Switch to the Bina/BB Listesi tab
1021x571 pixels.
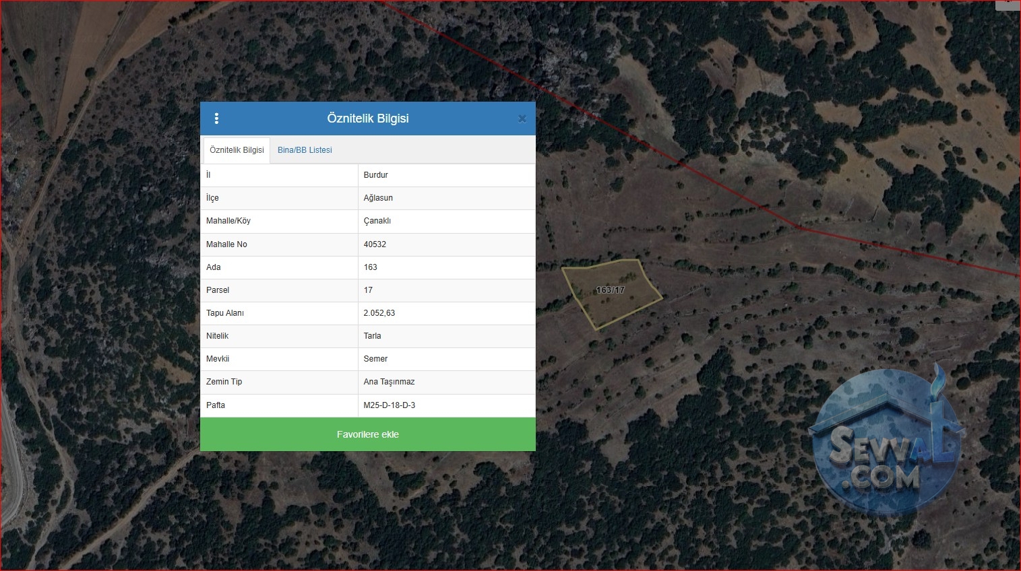305,150
